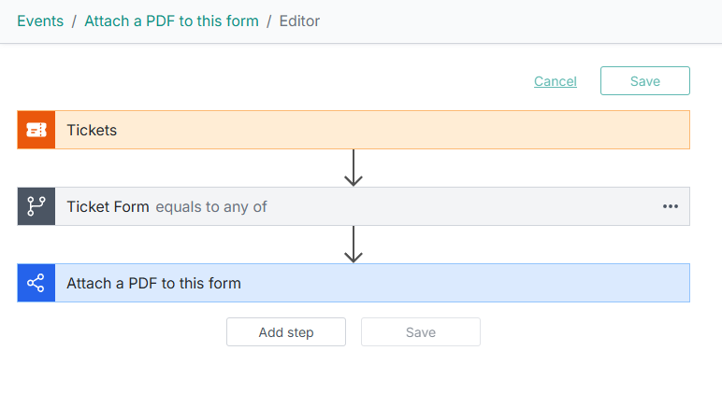The height and width of the screenshot is (393, 722).
Task: Cancel editing the workflow
Action: 555,81
